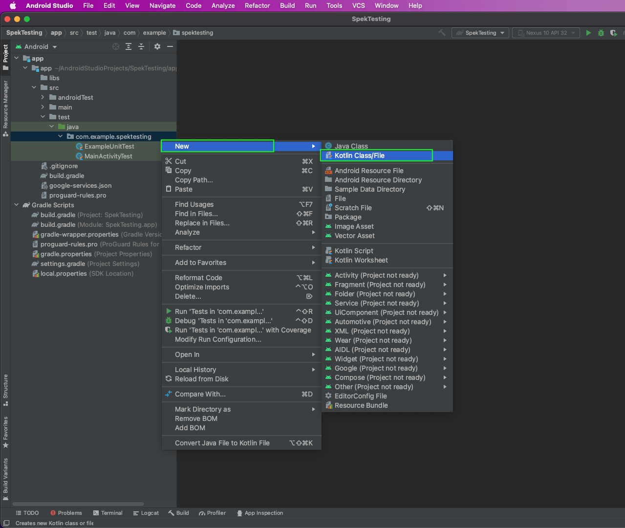Open the Refactor submenu in context menu
This screenshot has height=528, width=625.
coord(241,247)
